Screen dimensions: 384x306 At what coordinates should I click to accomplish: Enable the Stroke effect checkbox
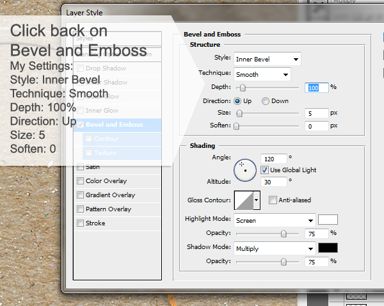point(80,223)
